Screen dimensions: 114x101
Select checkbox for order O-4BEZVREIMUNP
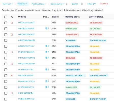[x=6, y=52]
